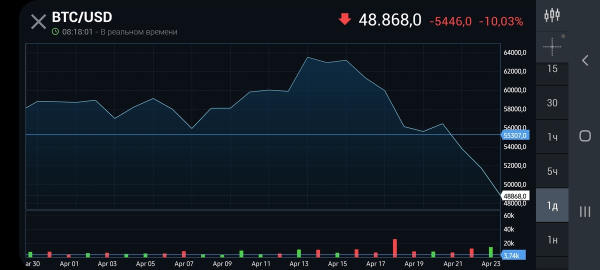
Task: Click the 48868,0 current price label
Action: click(x=515, y=196)
